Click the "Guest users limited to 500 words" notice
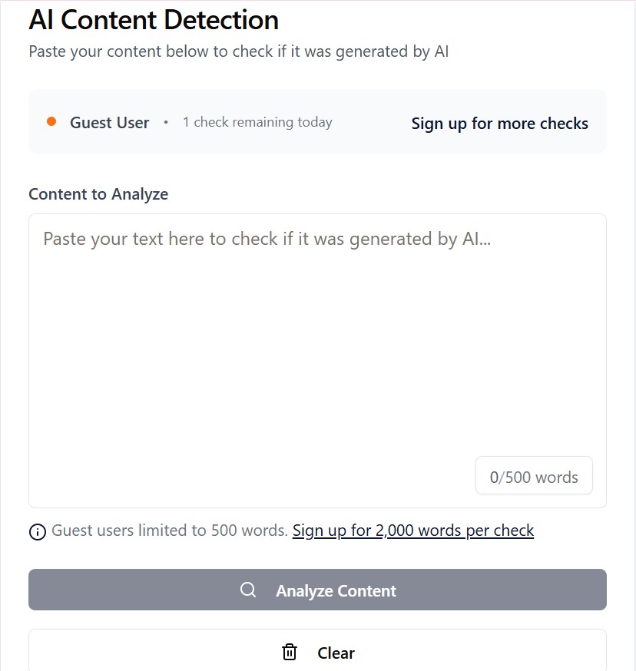 click(169, 531)
